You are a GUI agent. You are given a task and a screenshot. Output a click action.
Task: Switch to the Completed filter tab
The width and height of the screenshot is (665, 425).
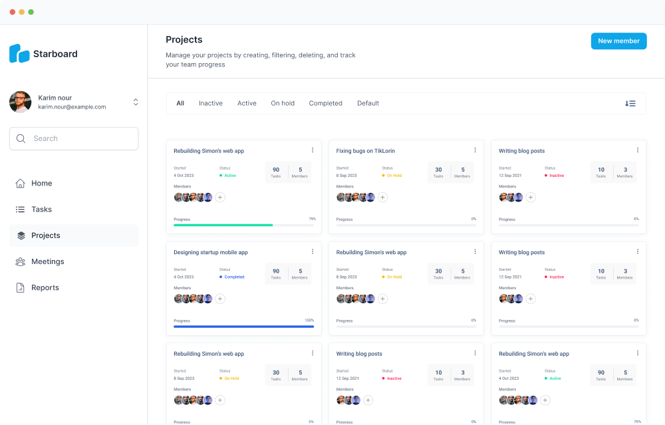pyautogui.click(x=325, y=103)
